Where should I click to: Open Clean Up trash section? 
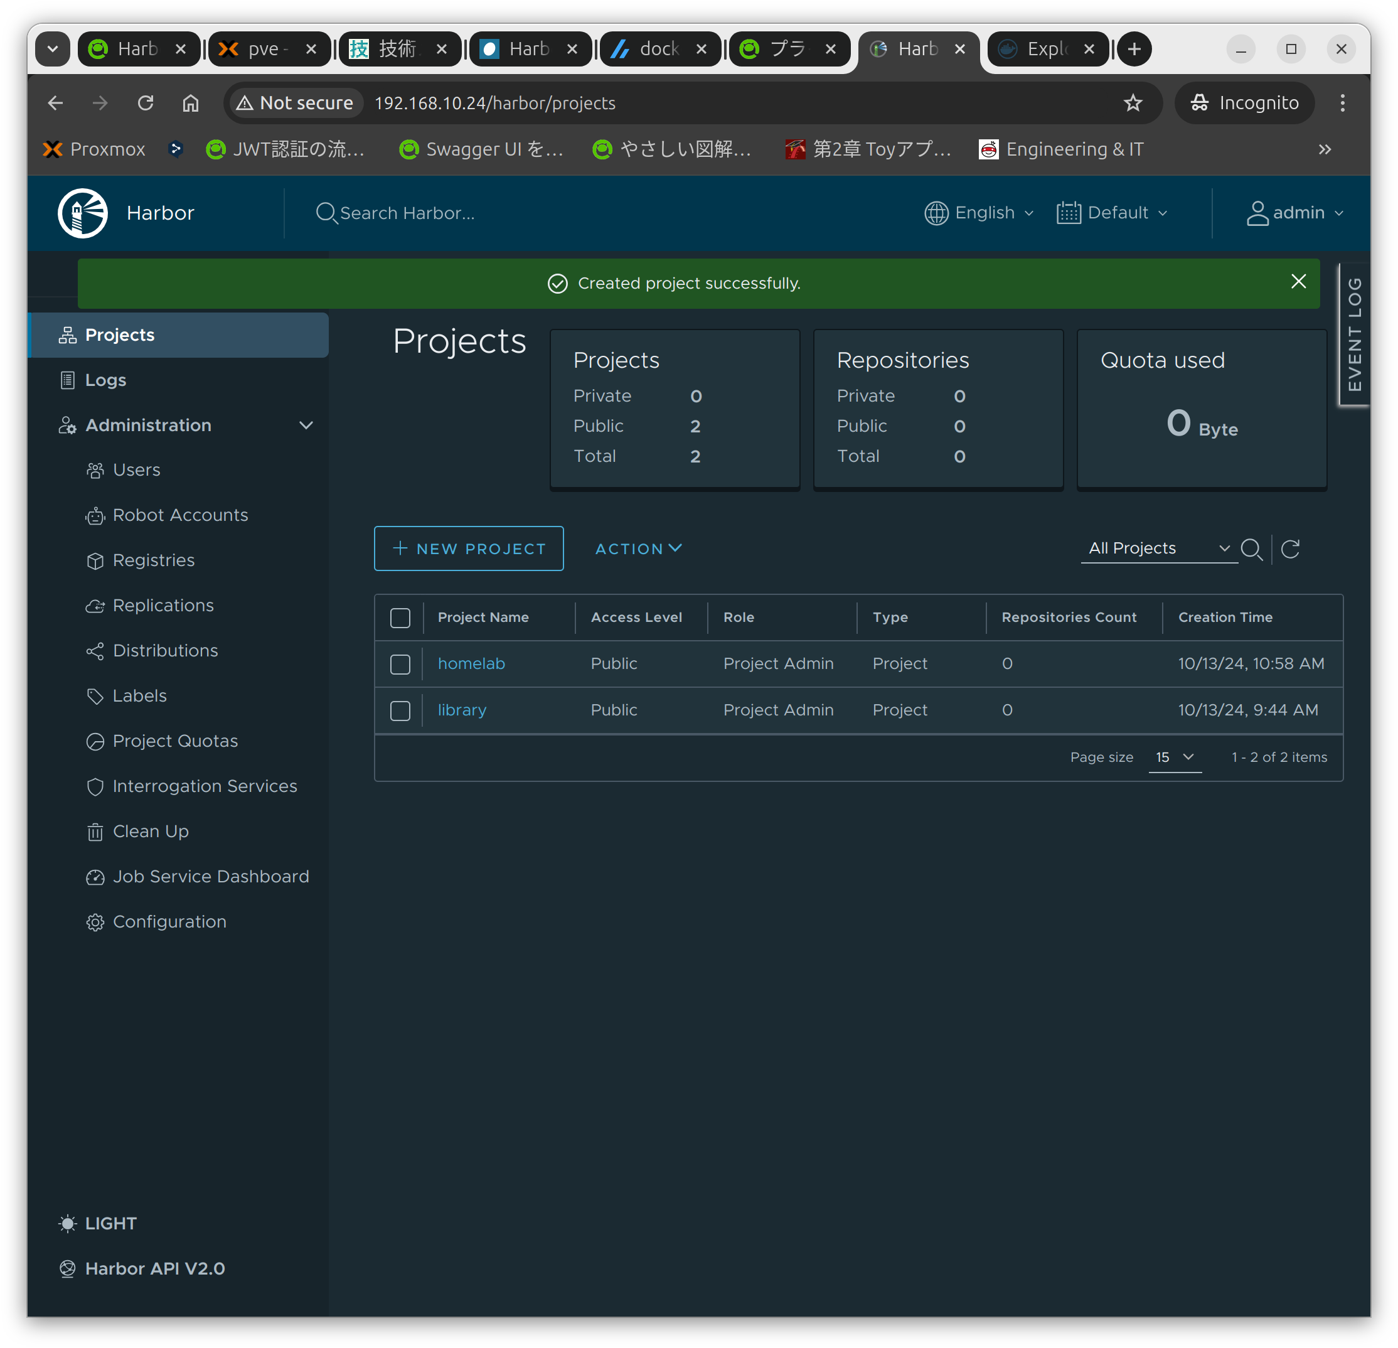tap(151, 831)
